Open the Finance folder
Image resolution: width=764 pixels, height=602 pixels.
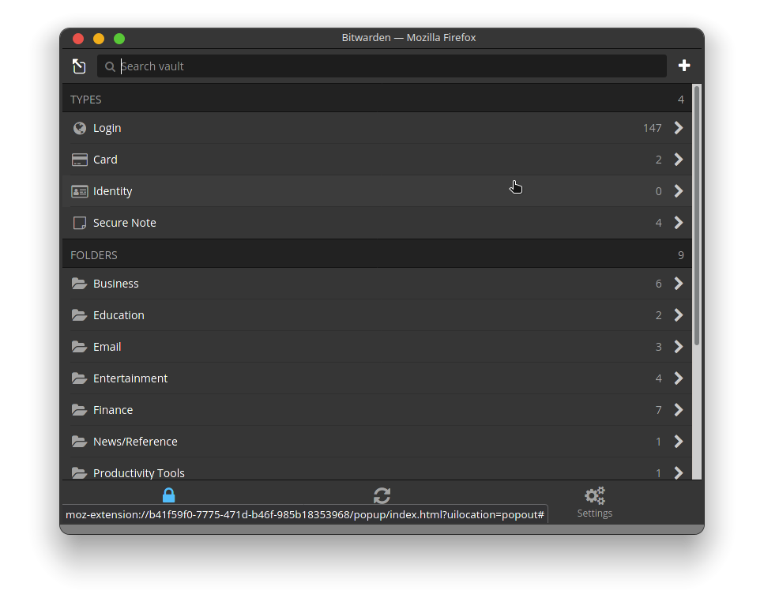tap(377, 410)
